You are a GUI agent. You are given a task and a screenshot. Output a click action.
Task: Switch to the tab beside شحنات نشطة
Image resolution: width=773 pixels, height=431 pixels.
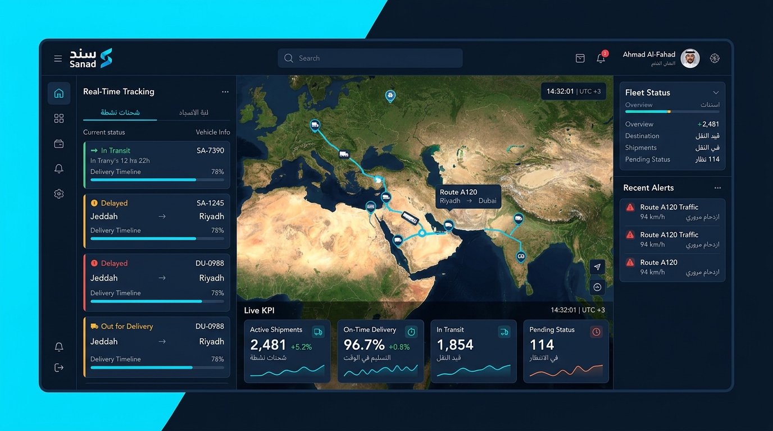pos(194,113)
